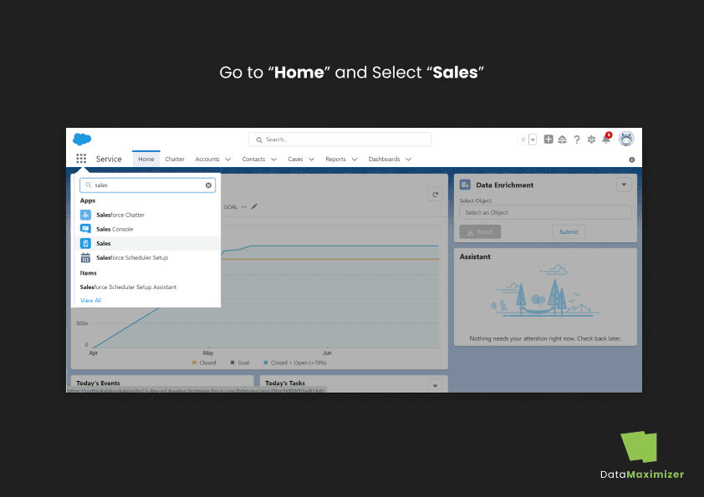Click the Enrich button
The image size is (704, 497).
point(480,232)
